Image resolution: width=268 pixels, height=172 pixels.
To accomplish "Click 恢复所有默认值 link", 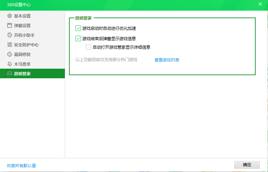I will coord(21,165).
